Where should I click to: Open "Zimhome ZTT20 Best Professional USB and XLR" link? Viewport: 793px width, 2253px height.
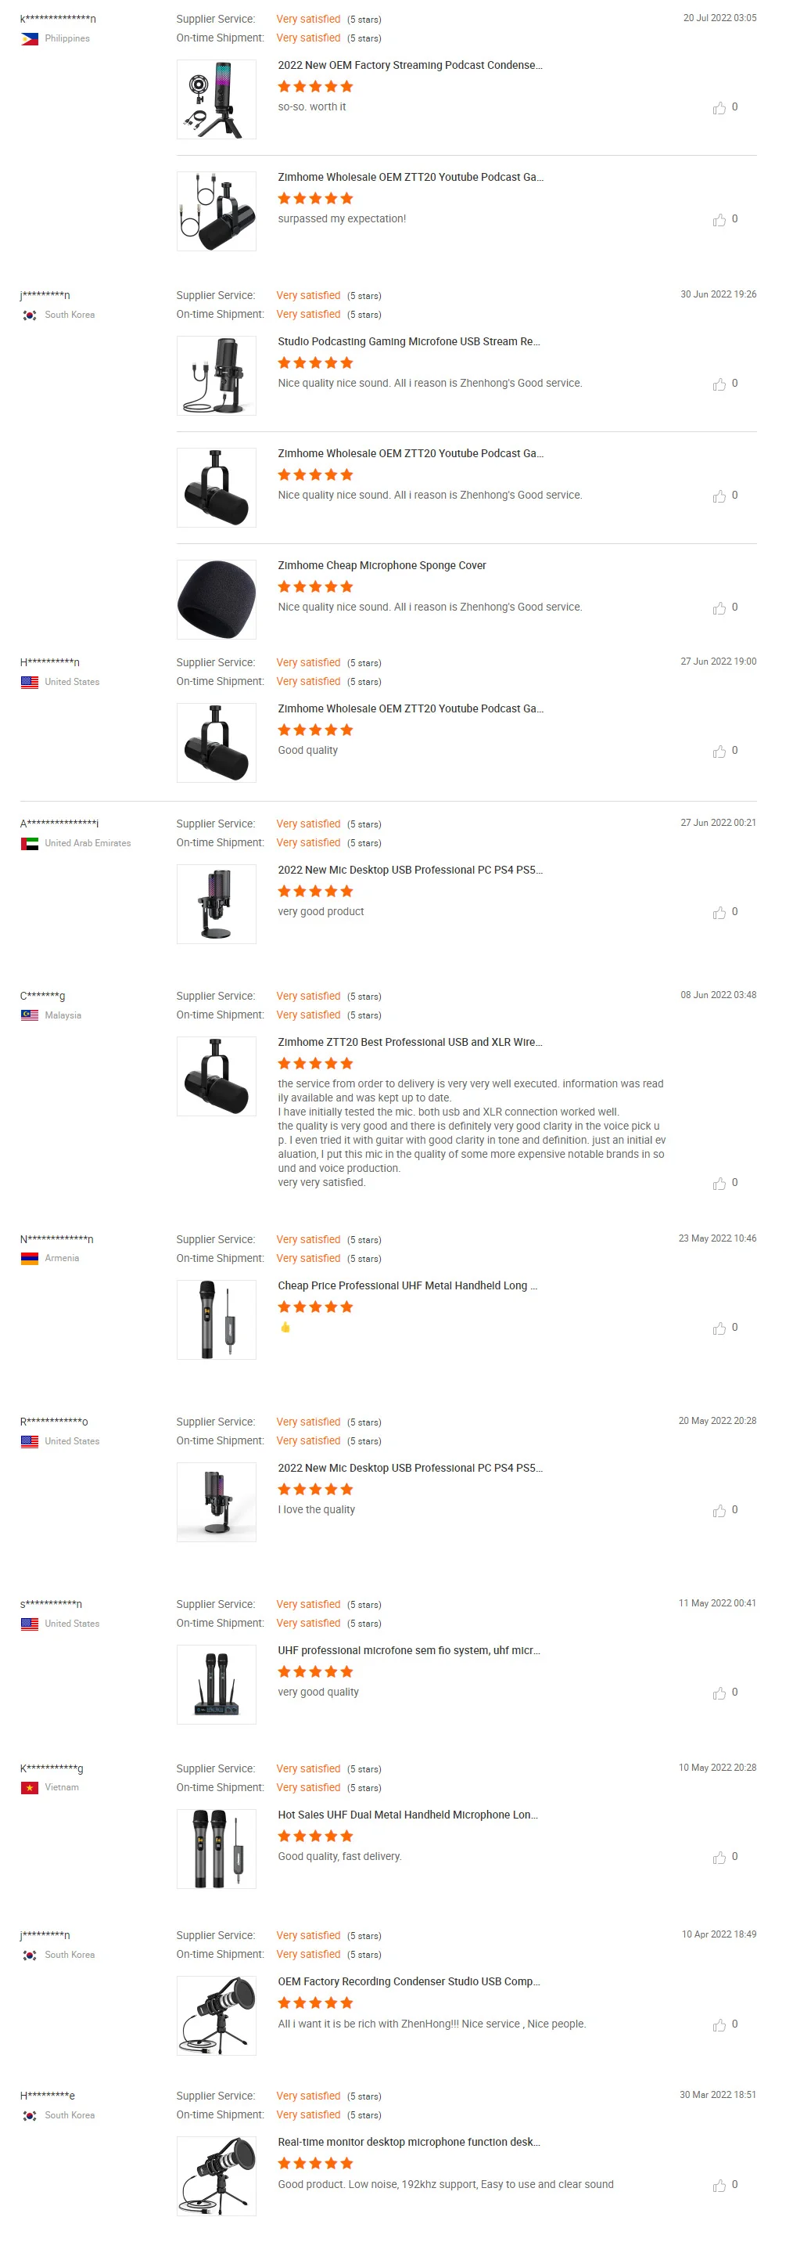410,1043
